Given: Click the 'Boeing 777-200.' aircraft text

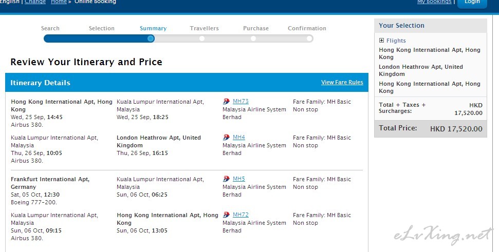Looking at the screenshot, I should click(x=34, y=202).
